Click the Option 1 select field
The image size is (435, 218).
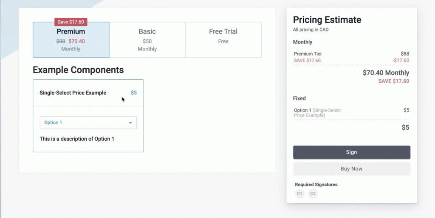[x=88, y=123]
